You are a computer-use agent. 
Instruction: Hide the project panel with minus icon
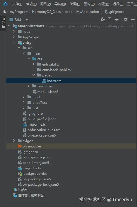click(133, 20)
